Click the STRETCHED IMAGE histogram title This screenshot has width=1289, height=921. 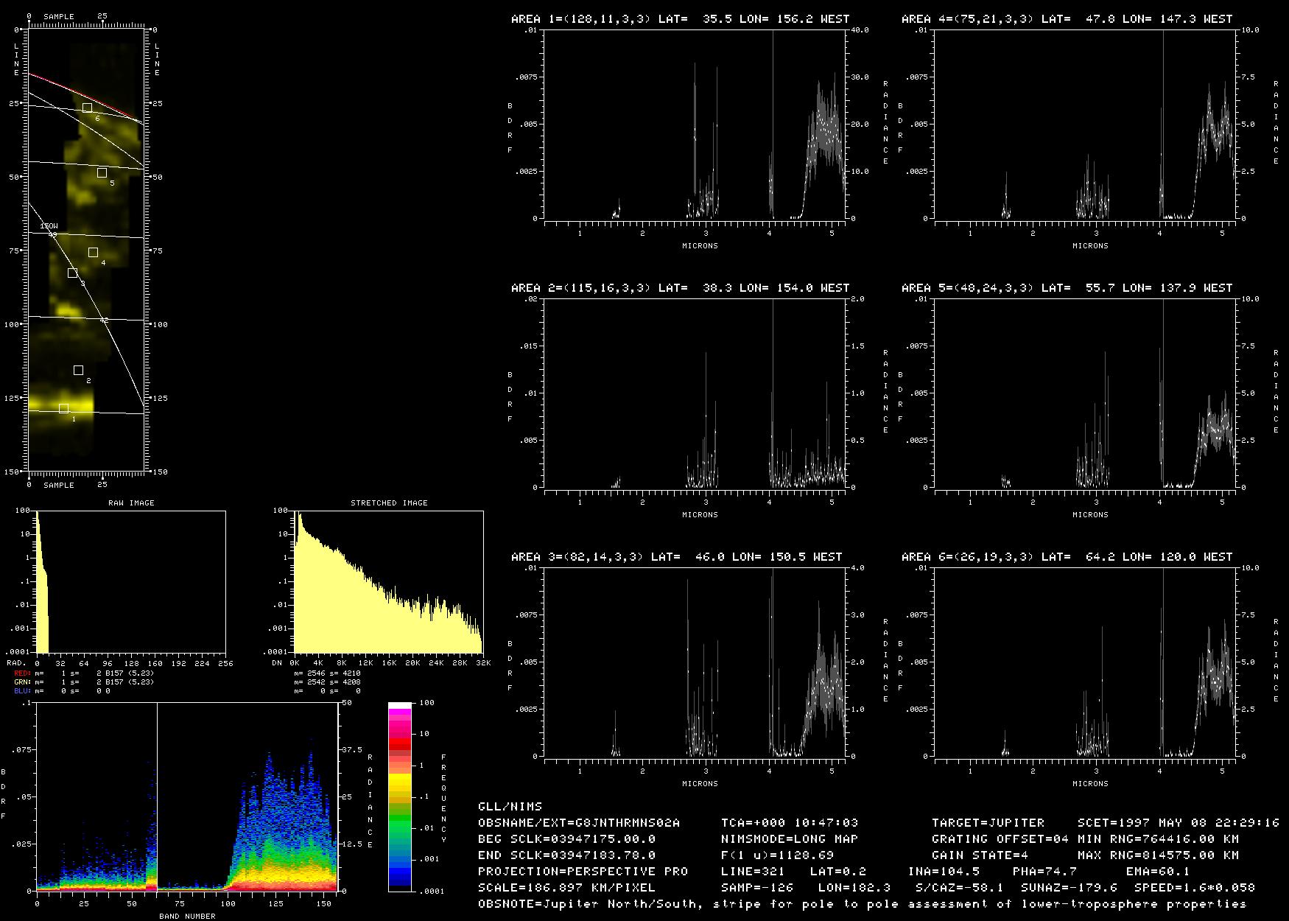click(x=389, y=502)
